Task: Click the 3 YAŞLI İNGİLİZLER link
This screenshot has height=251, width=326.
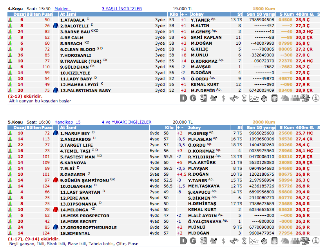Action: coord(121,8)
